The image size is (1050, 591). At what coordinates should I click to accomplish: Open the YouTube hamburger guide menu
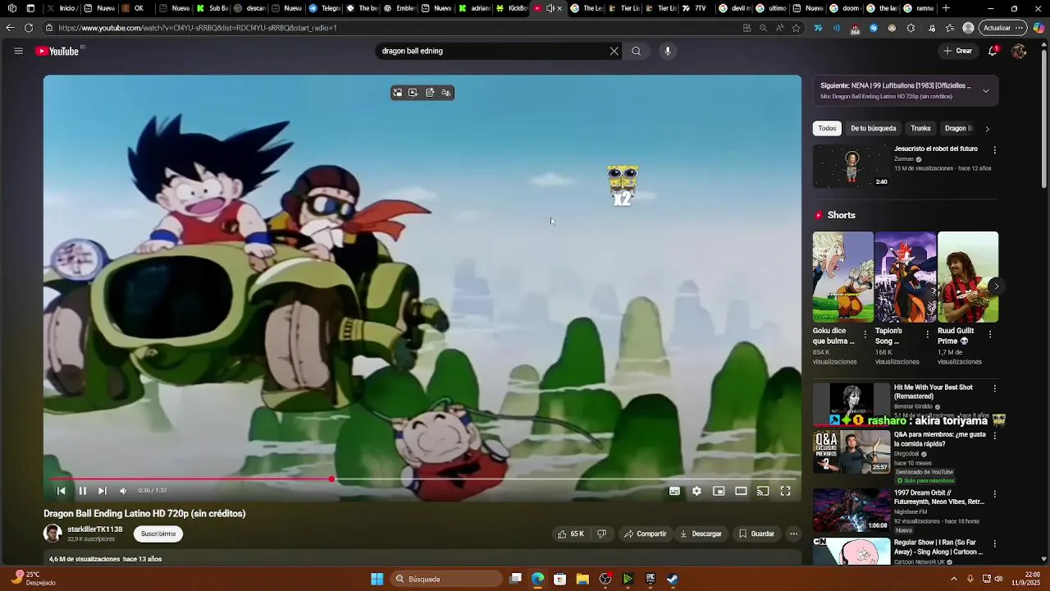click(x=18, y=51)
